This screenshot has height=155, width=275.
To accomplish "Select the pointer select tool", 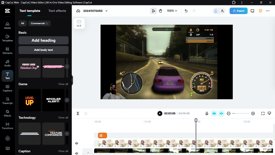I will pos(154,11).
